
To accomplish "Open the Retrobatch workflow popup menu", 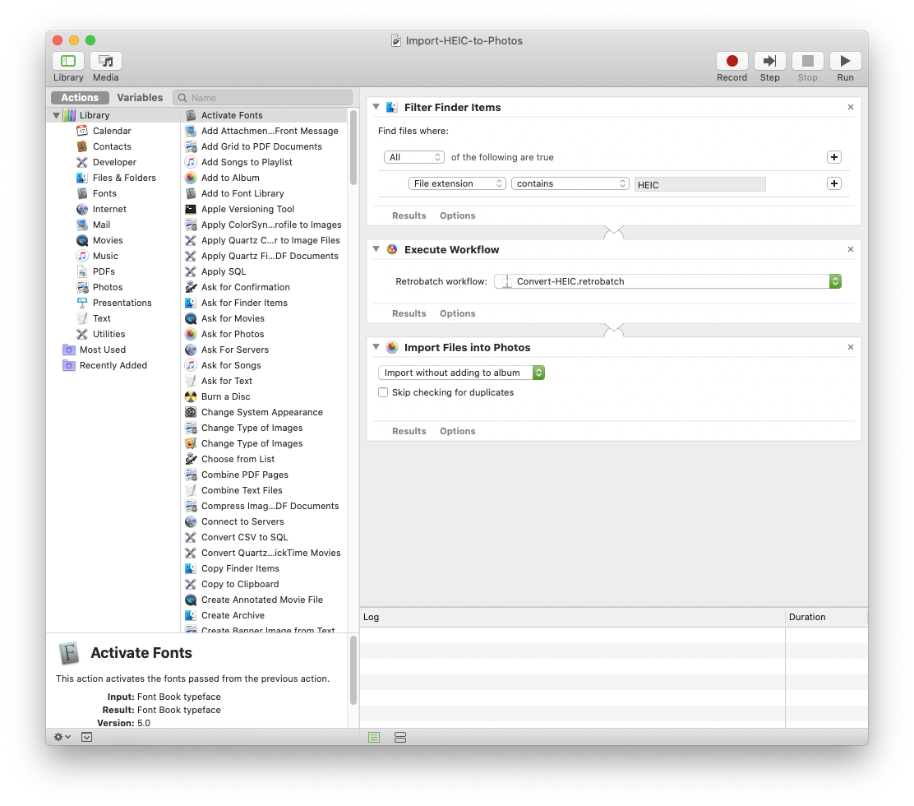I will click(668, 281).
